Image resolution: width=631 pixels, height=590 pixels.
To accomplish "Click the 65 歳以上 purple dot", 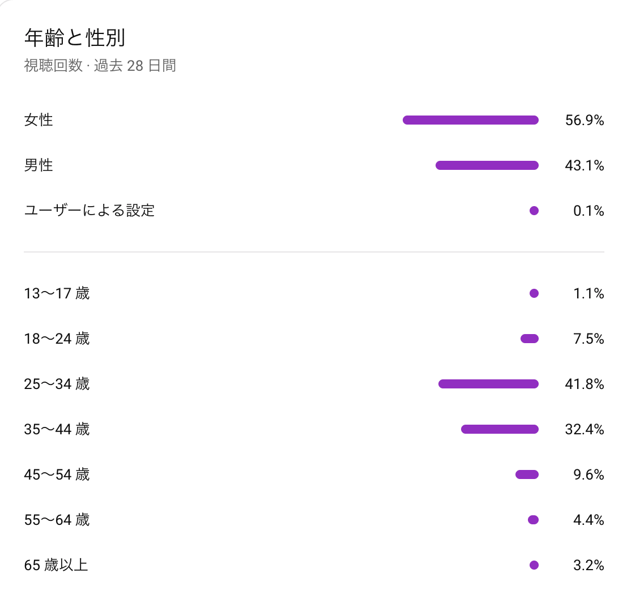I will coord(534,565).
